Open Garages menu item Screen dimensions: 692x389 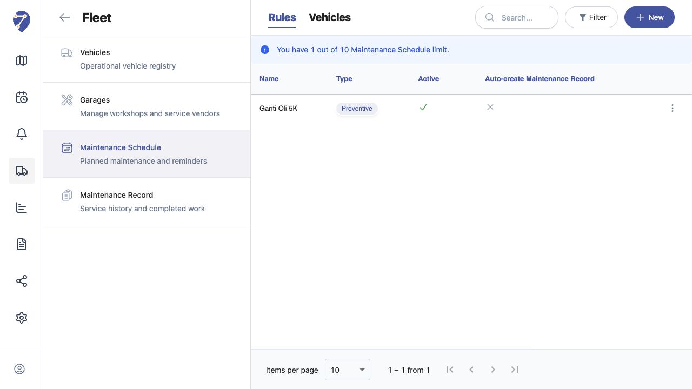pyautogui.click(x=147, y=106)
